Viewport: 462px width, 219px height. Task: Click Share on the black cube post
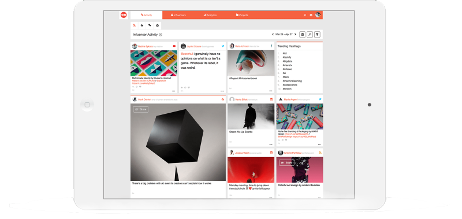pyautogui.click(x=141, y=109)
